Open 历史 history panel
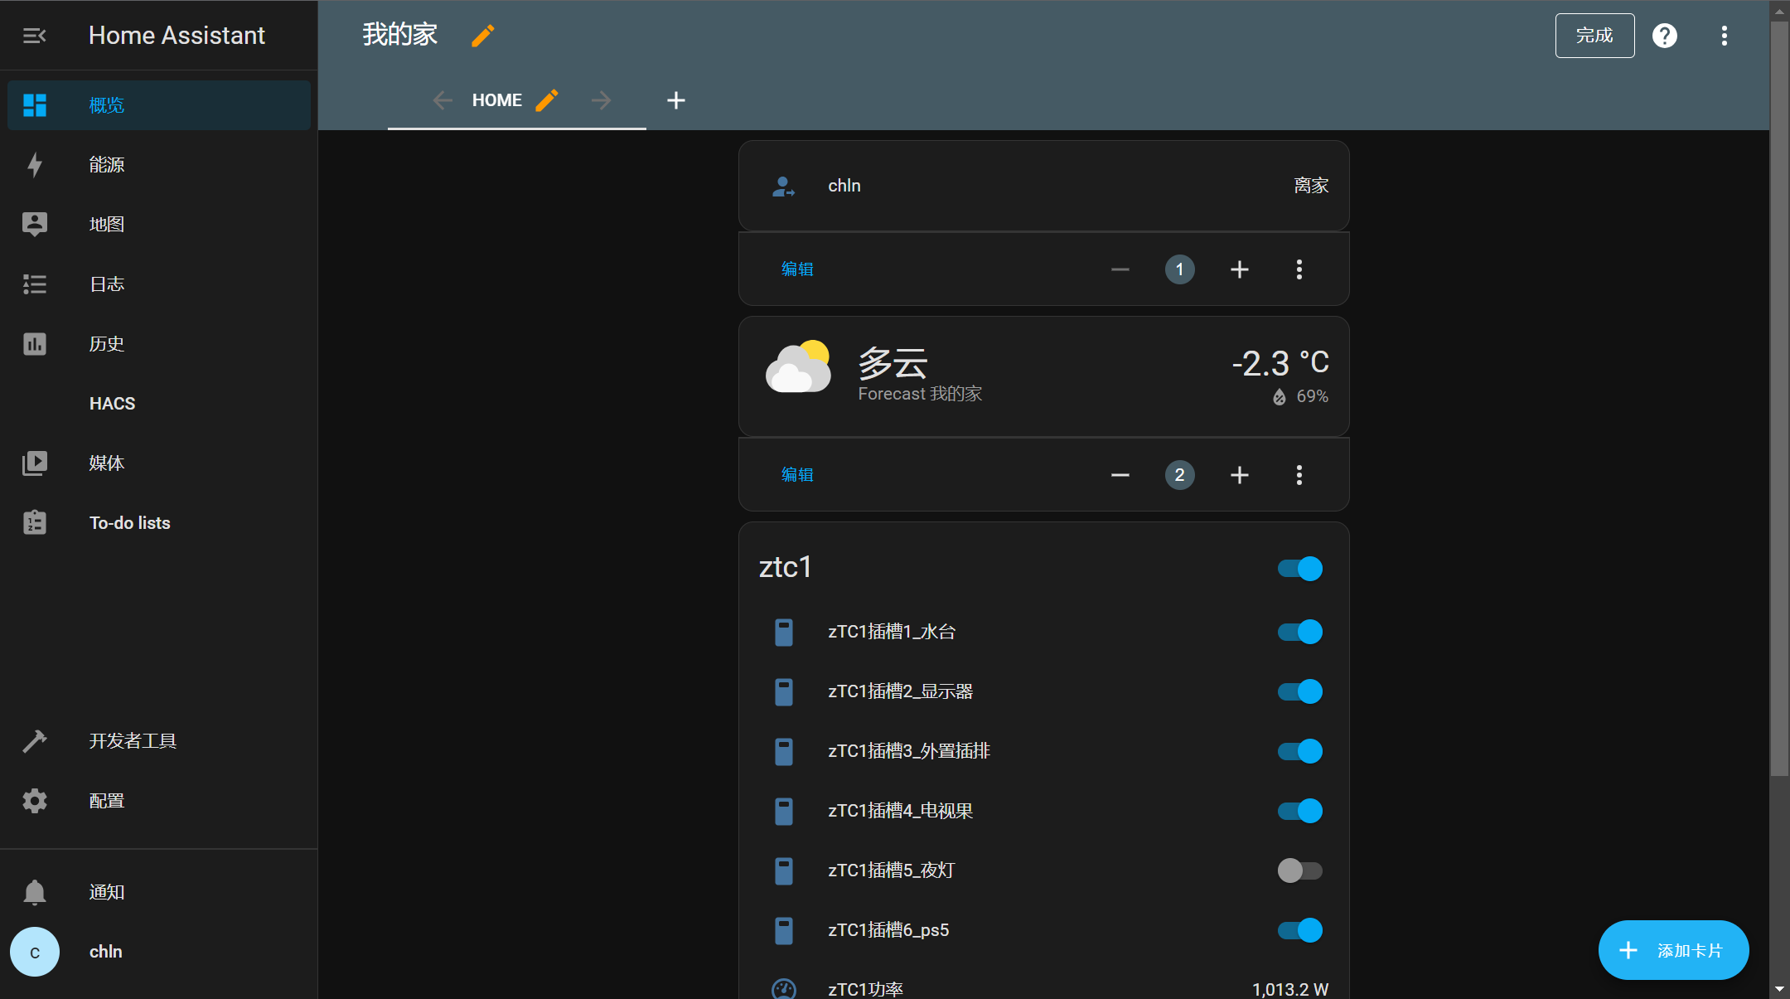 point(159,344)
